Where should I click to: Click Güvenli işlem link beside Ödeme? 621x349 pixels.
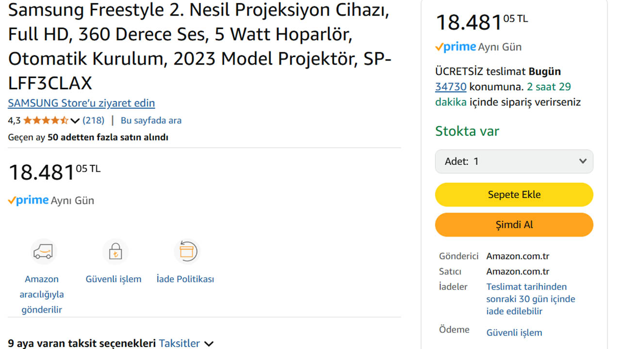[514, 333]
